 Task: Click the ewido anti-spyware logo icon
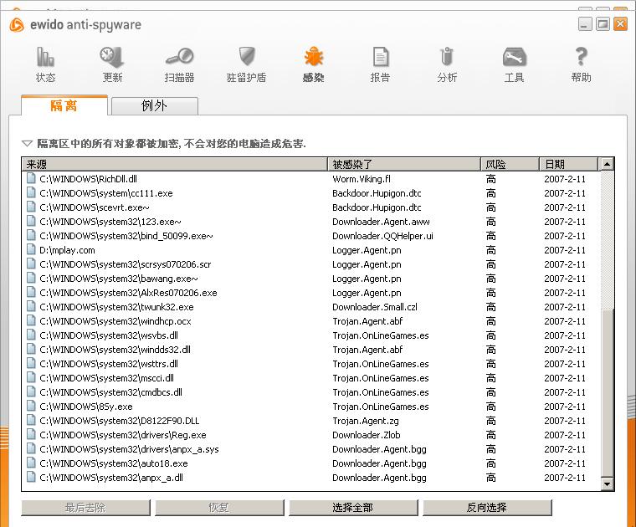click(x=17, y=25)
